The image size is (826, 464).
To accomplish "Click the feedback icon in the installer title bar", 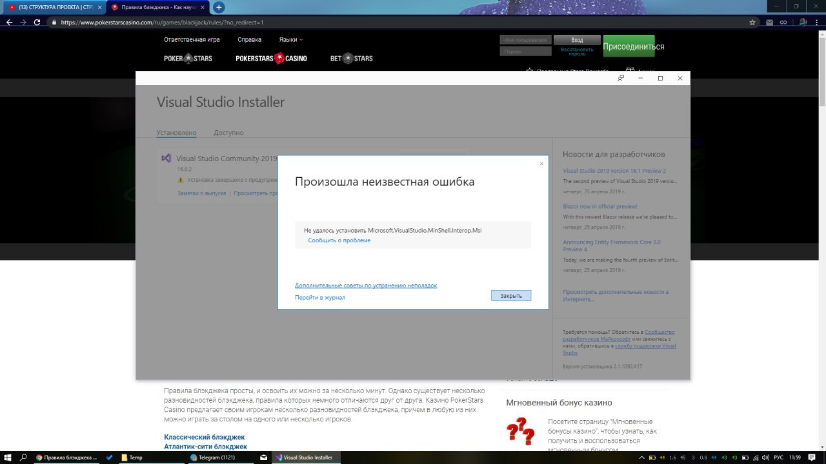I will click(x=621, y=78).
